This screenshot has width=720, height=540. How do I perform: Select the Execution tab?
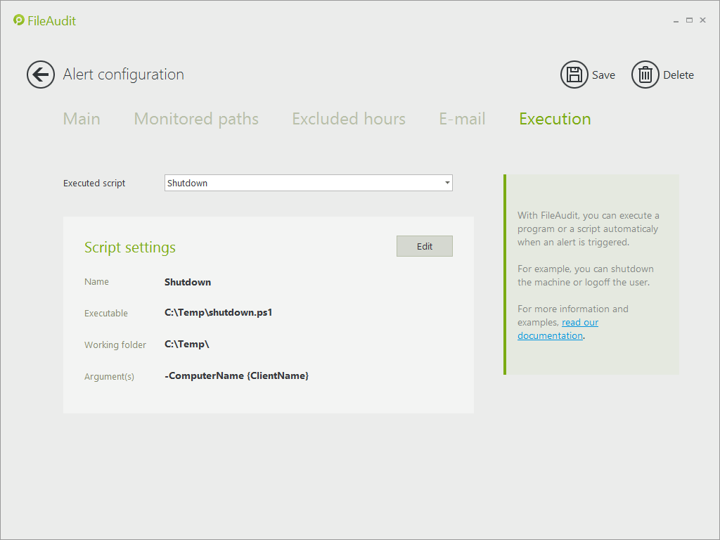555,119
